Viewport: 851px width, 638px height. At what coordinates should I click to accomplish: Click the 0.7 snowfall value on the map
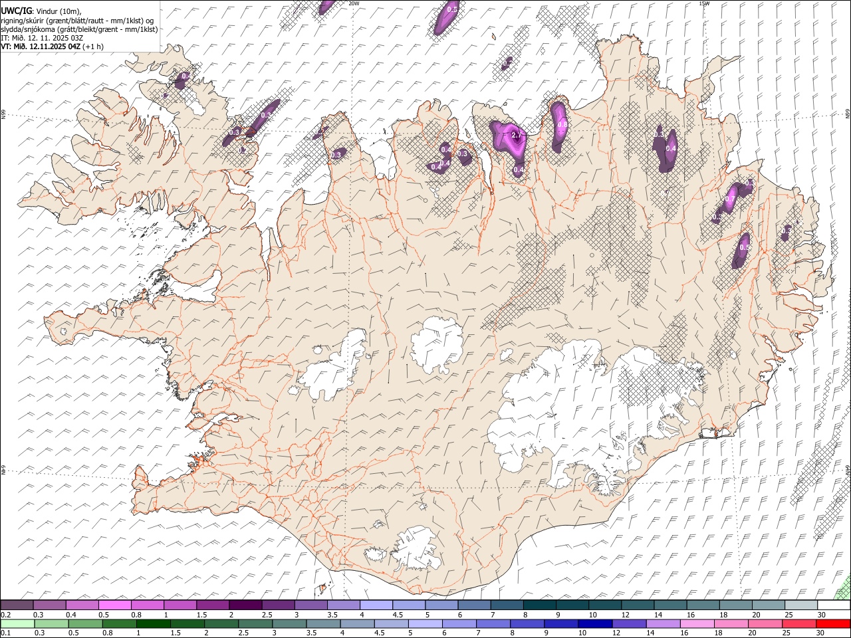[729, 199]
